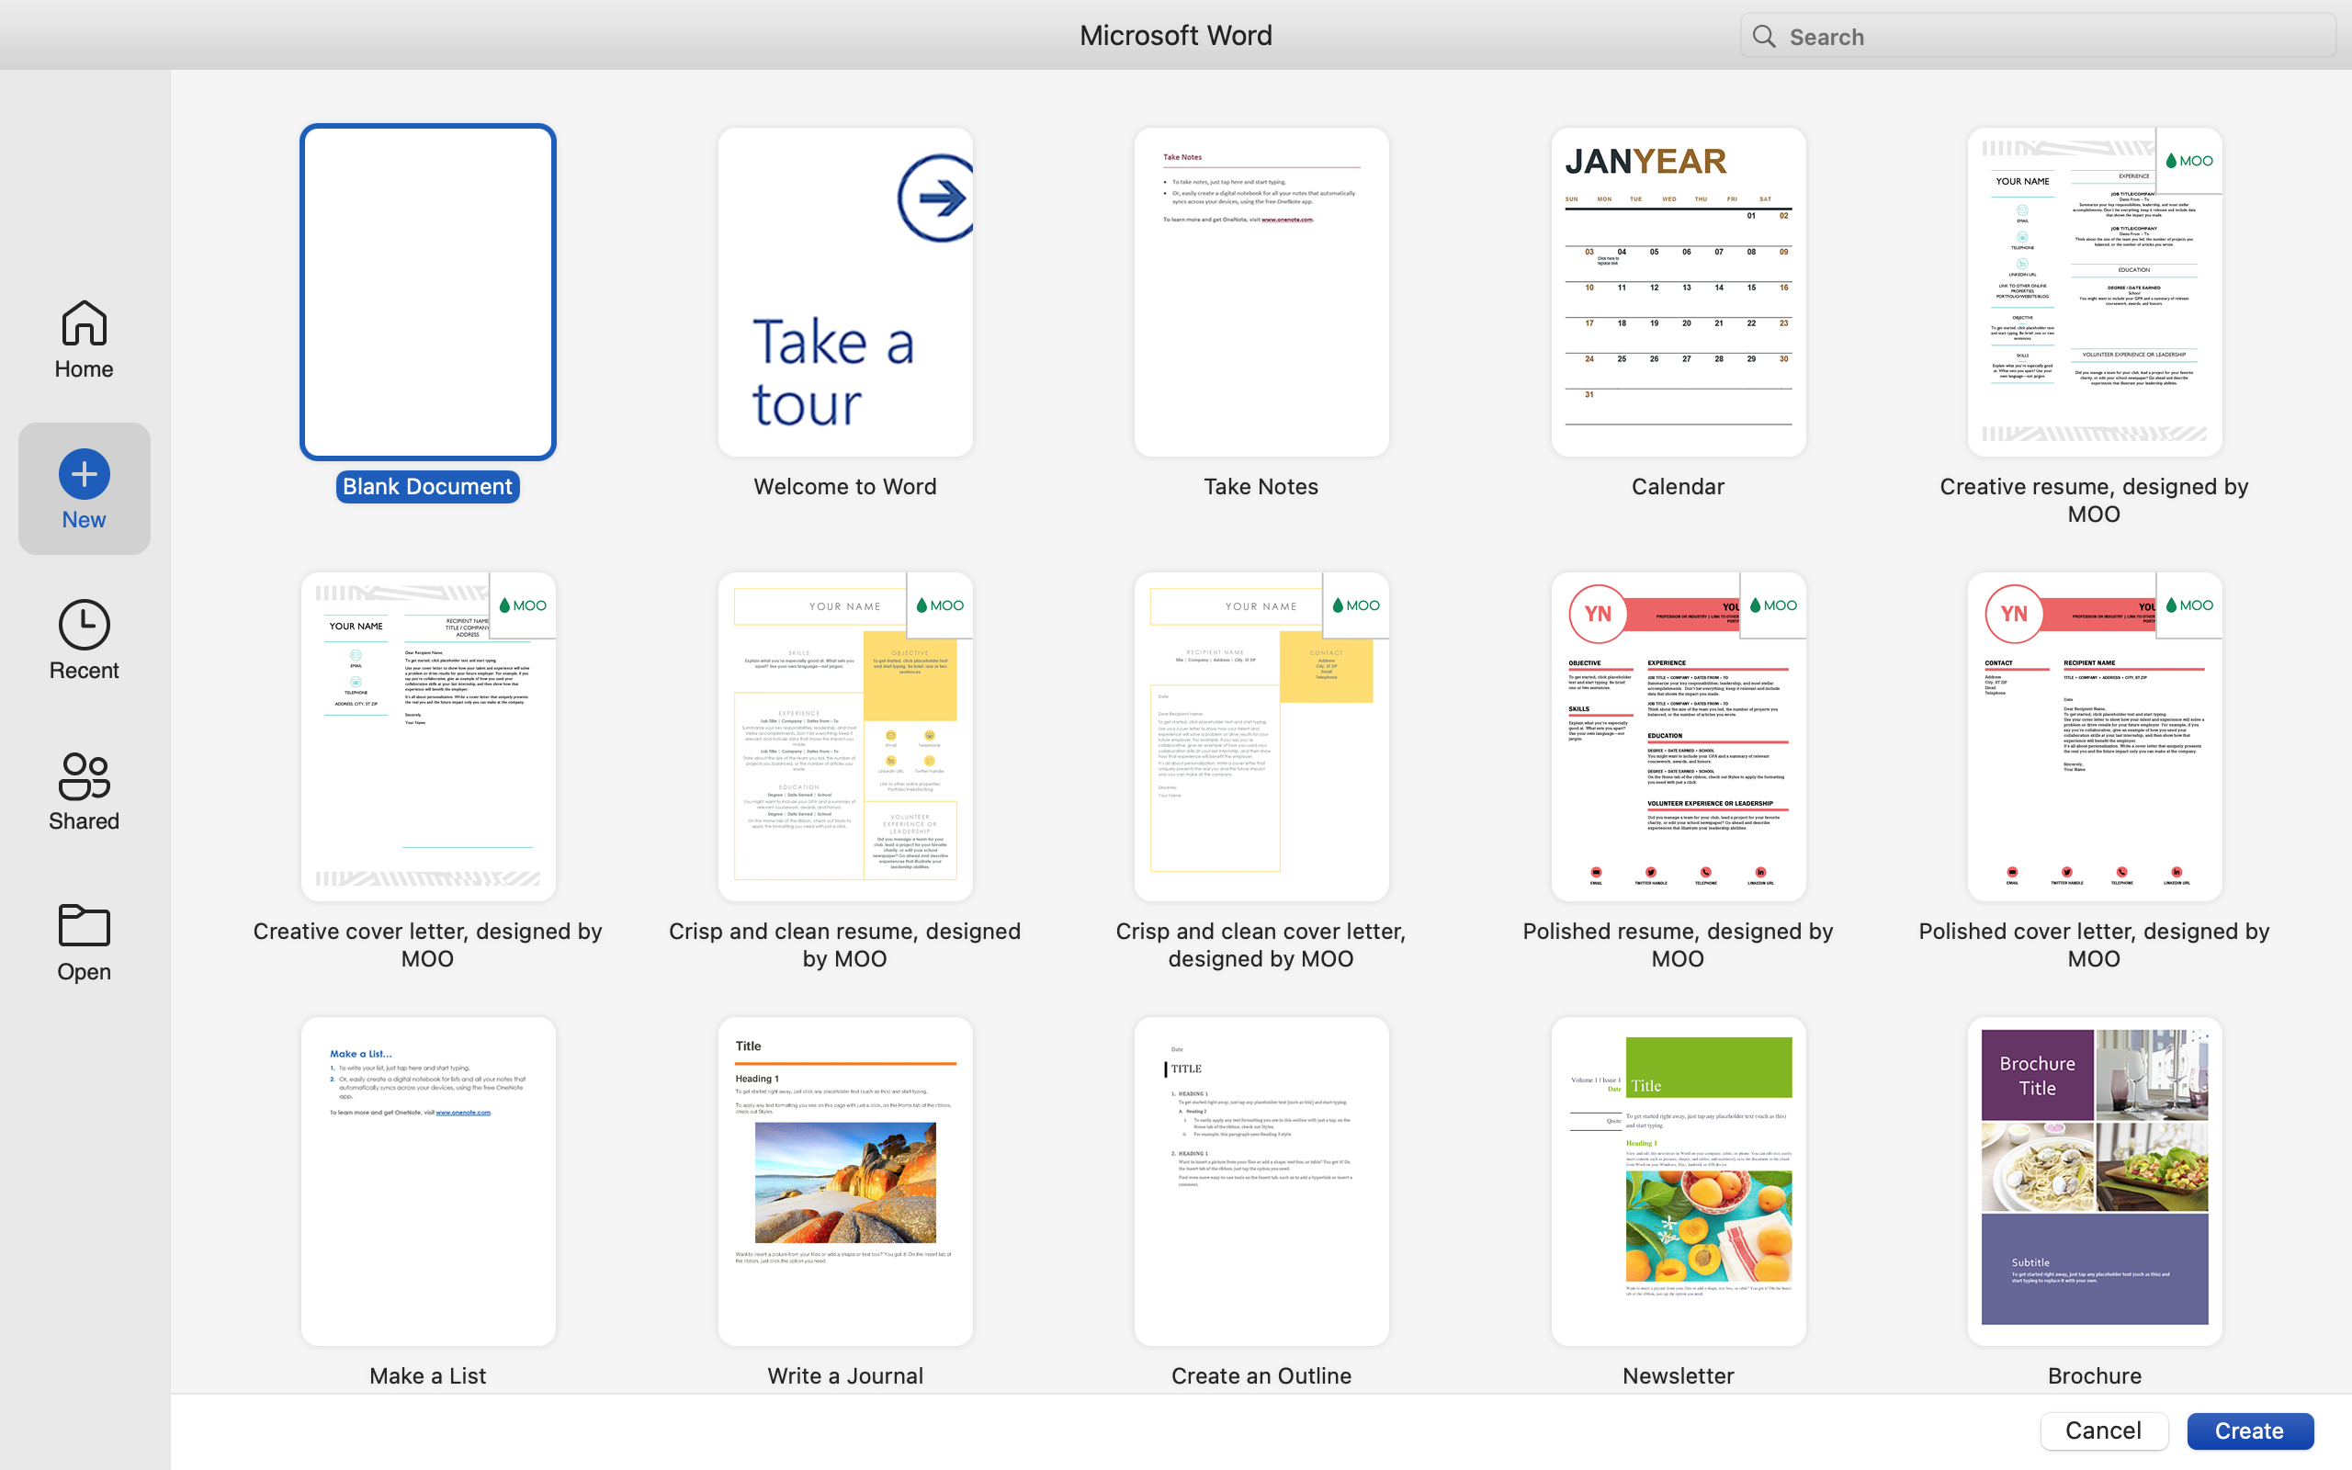Choose the Welcome to Word template

tap(844, 291)
